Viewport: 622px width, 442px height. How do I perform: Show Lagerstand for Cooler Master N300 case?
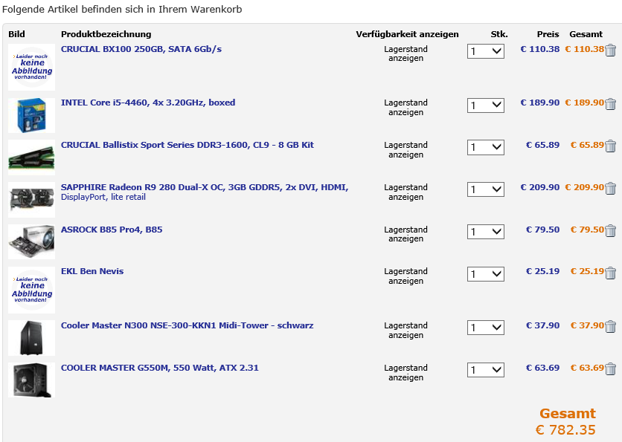tap(405, 331)
